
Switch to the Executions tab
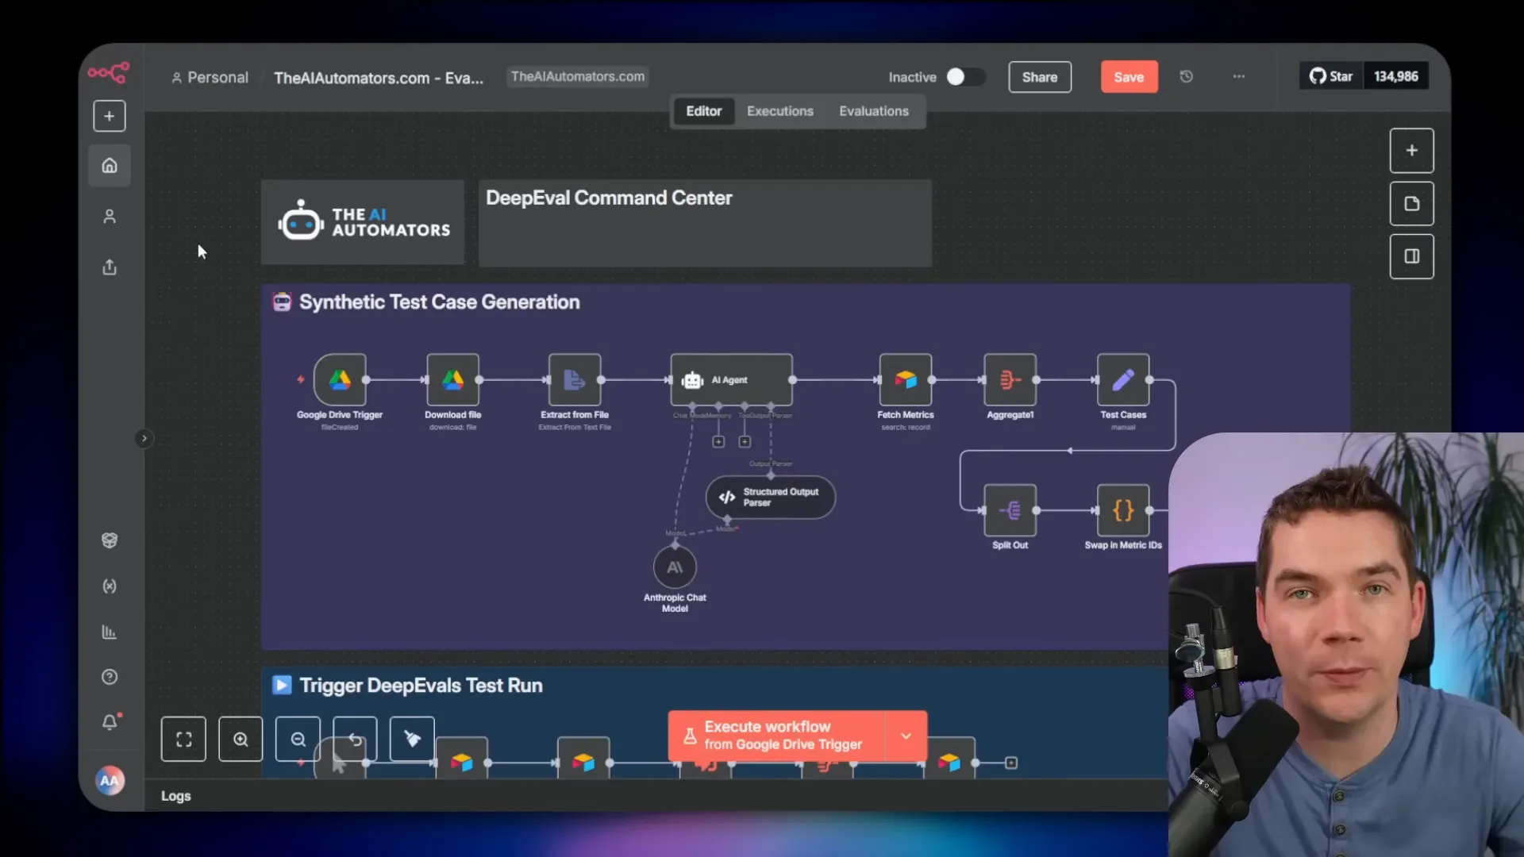(x=780, y=111)
